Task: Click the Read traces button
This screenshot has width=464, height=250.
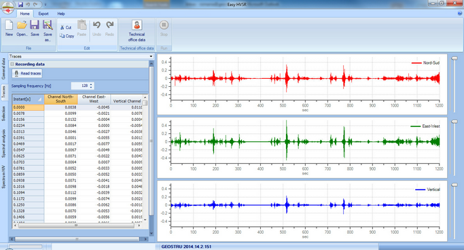Action: click(27, 73)
